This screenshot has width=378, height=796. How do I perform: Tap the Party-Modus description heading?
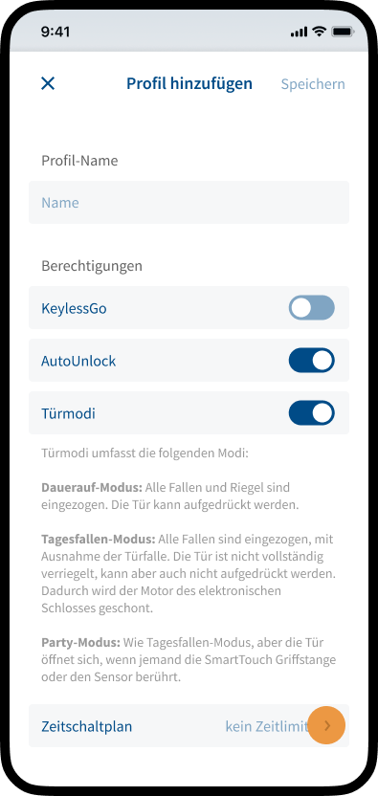pos(80,643)
